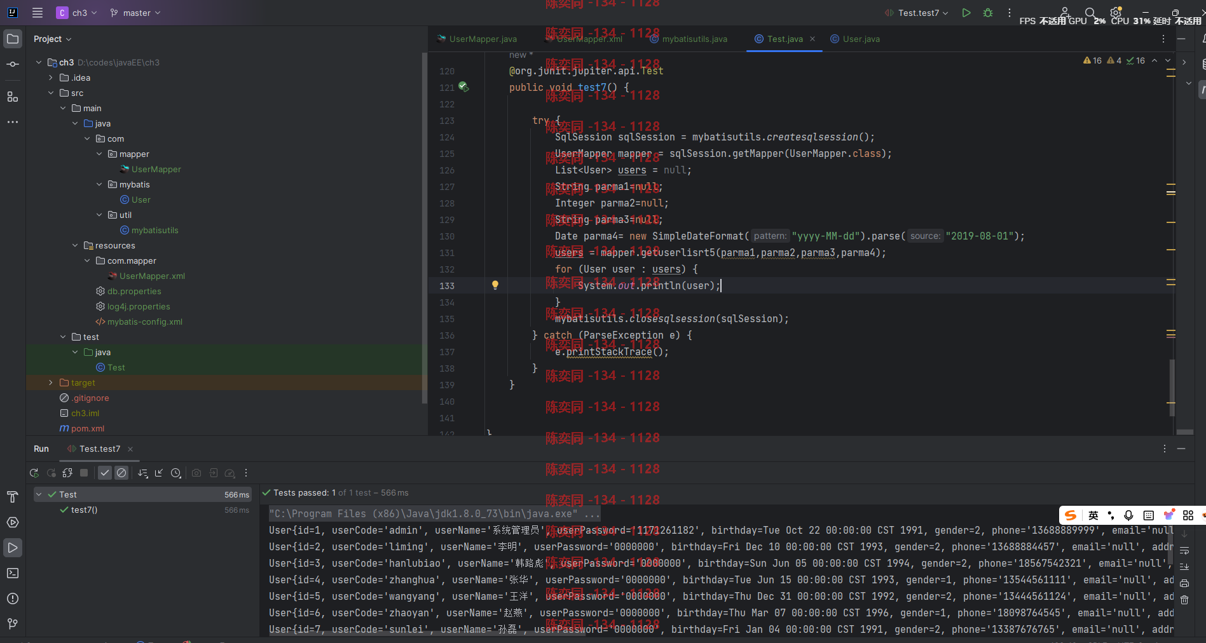
Task: Select .gitignore file in tree
Action: click(85, 398)
